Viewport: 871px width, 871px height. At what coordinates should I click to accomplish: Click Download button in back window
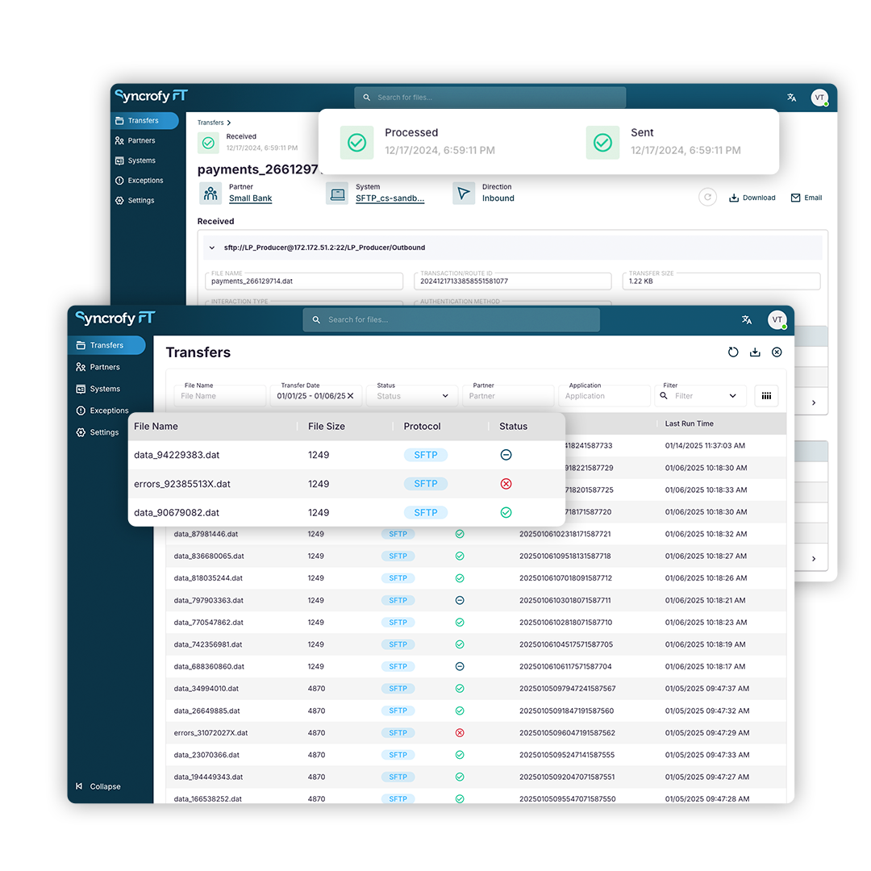(752, 198)
